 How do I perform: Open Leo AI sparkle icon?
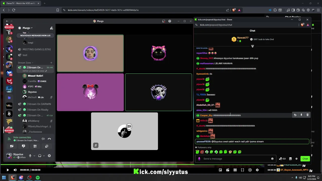coord(303,10)
